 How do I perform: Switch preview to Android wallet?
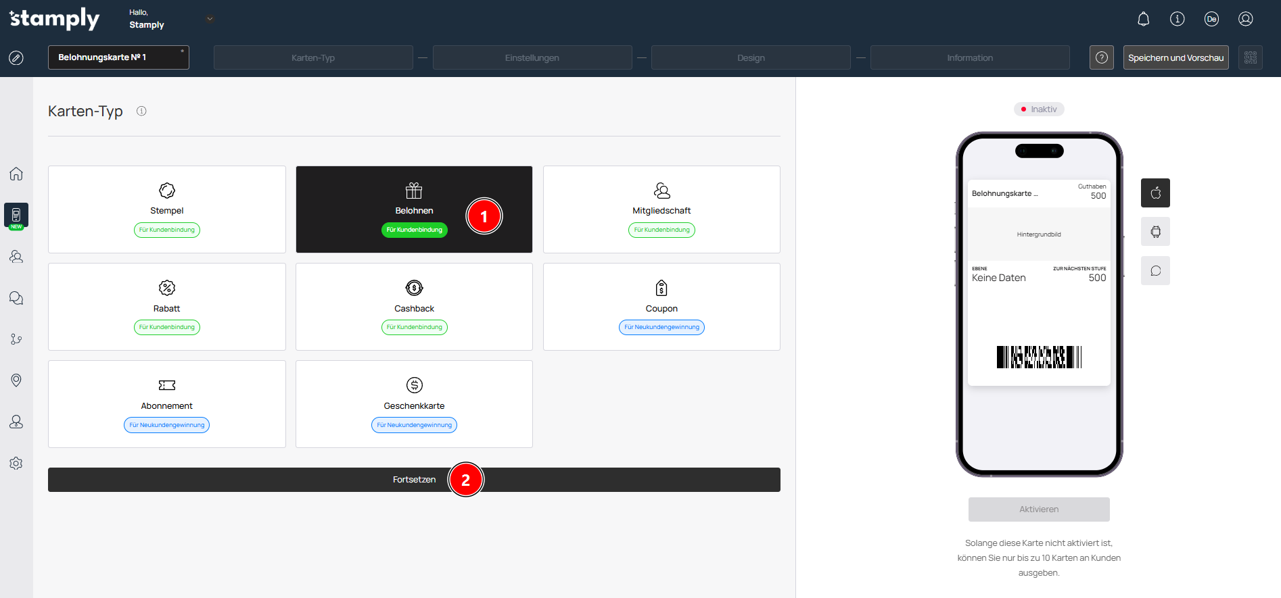point(1155,232)
